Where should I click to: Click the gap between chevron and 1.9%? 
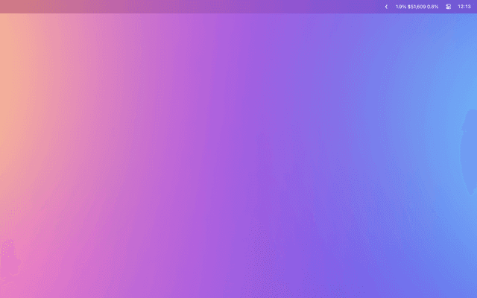(x=391, y=7)
